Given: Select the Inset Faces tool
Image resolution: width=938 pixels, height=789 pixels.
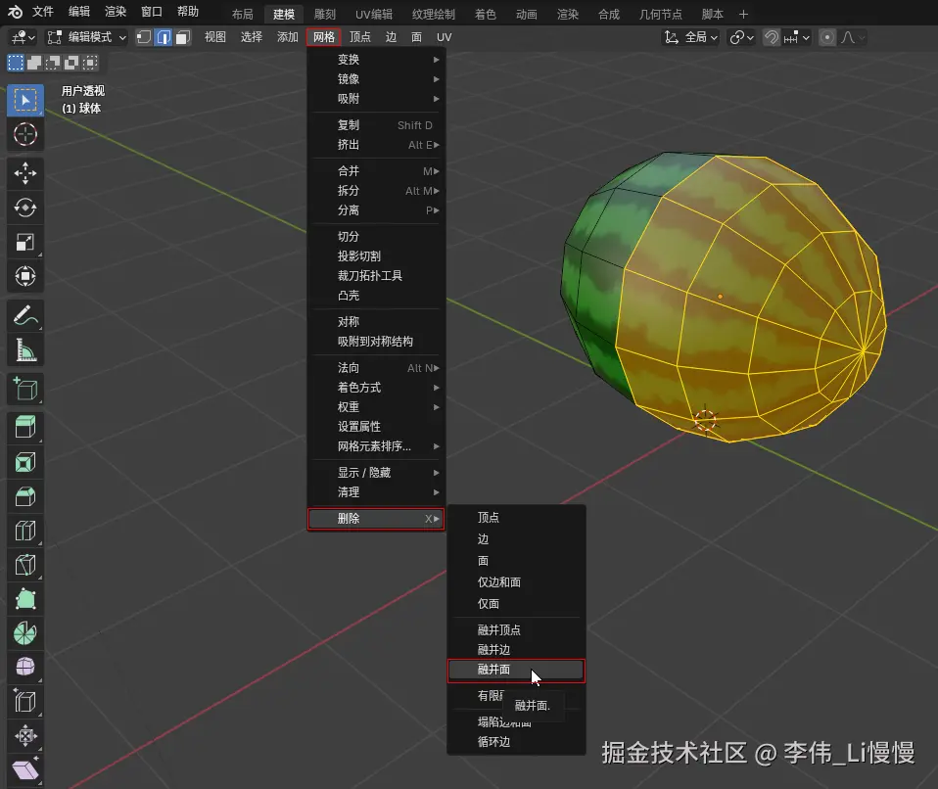Looking at the screenshot, I should (x=25, y=462).
